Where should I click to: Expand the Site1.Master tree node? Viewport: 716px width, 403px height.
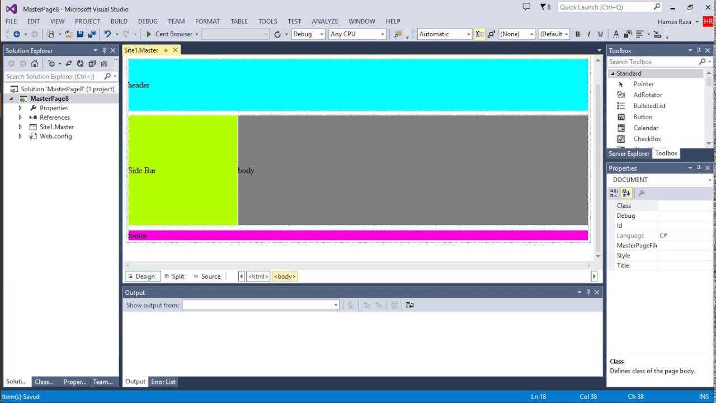20,127
